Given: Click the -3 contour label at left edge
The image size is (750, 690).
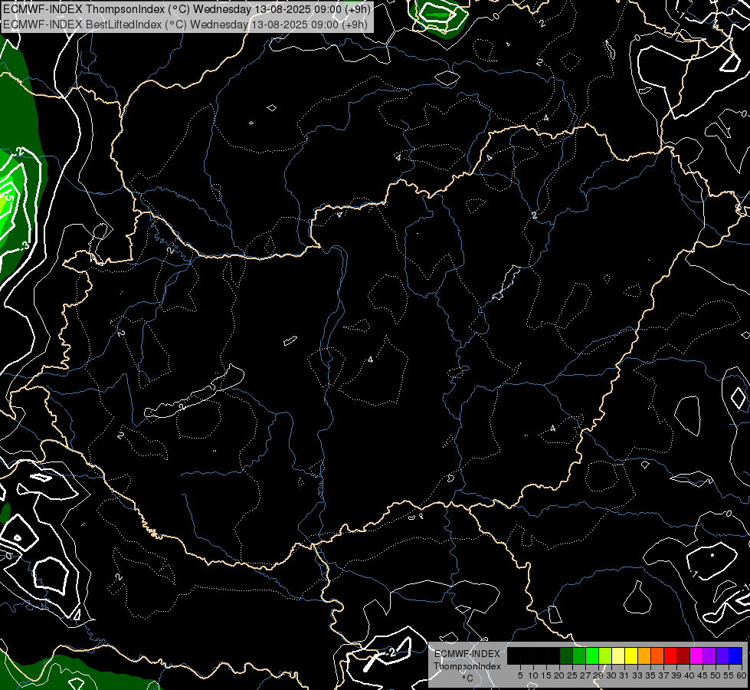Looking at the screenshot, I should click(x=25, y=245).
